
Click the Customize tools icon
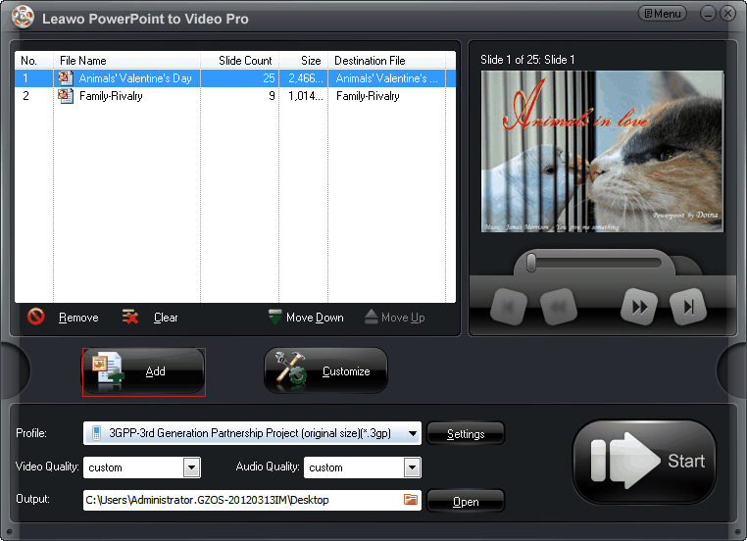click(291, 369)
